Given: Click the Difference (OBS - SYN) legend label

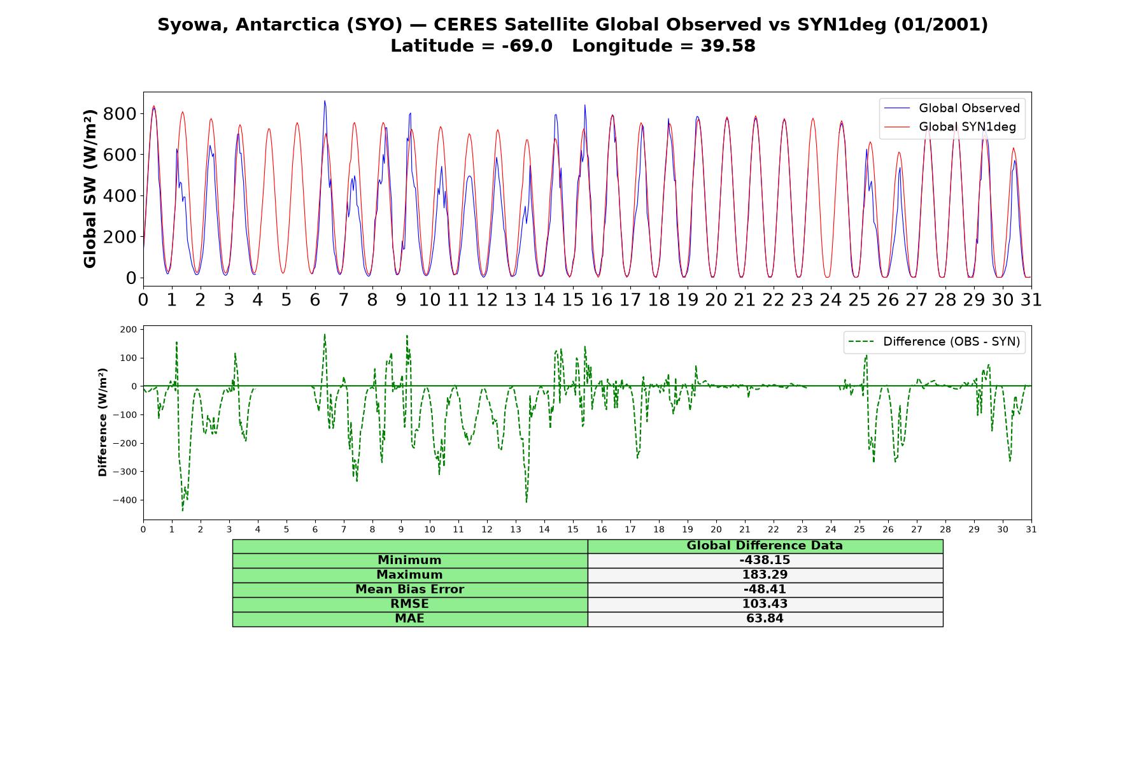Looking at the screenshot, I should [951, 342].
